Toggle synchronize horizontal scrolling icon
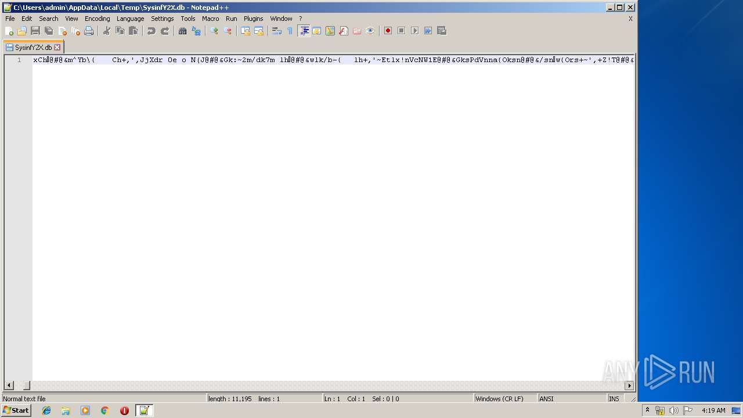Image resolution: width=743 pixels, height=418 pixels. click(259, 31)
